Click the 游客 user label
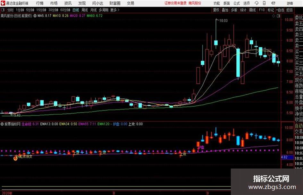 point(290,3)
